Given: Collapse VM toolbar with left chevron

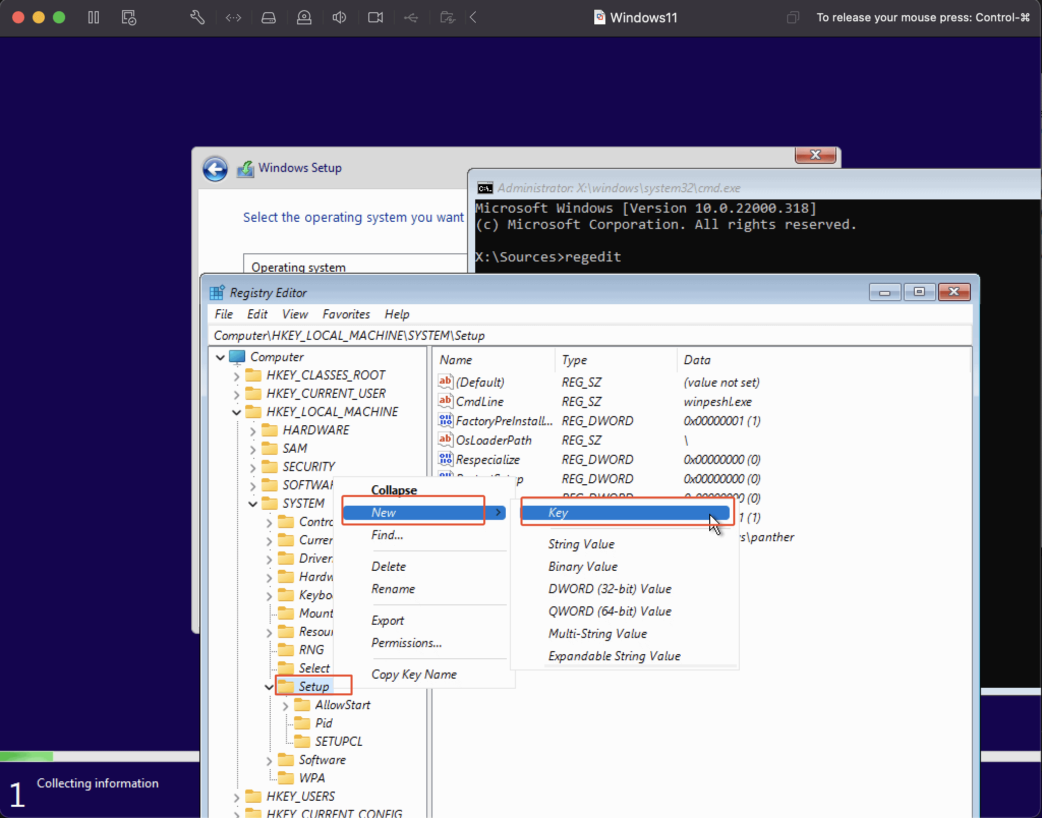Looking at the screenshot, I should [473, 18].
